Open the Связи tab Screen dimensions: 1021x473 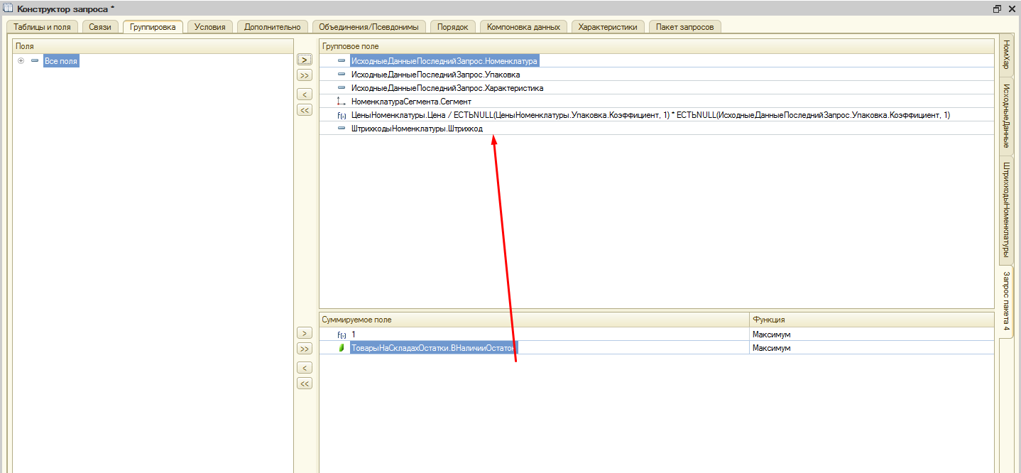click(x=100, y=26)
